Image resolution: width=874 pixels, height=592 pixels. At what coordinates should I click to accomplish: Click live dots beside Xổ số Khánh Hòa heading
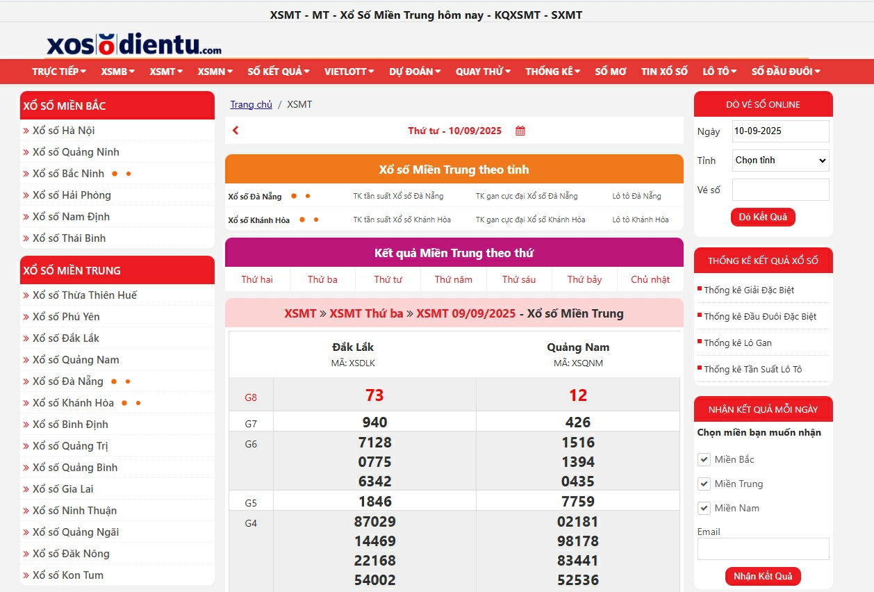309,220
